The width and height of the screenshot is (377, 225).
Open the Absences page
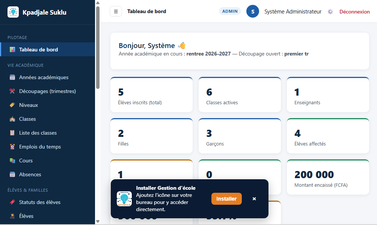click(48, 175)
